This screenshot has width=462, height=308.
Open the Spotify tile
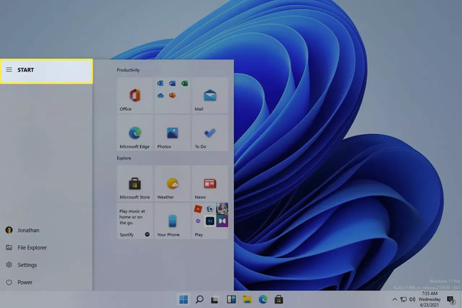pos(135,221)
